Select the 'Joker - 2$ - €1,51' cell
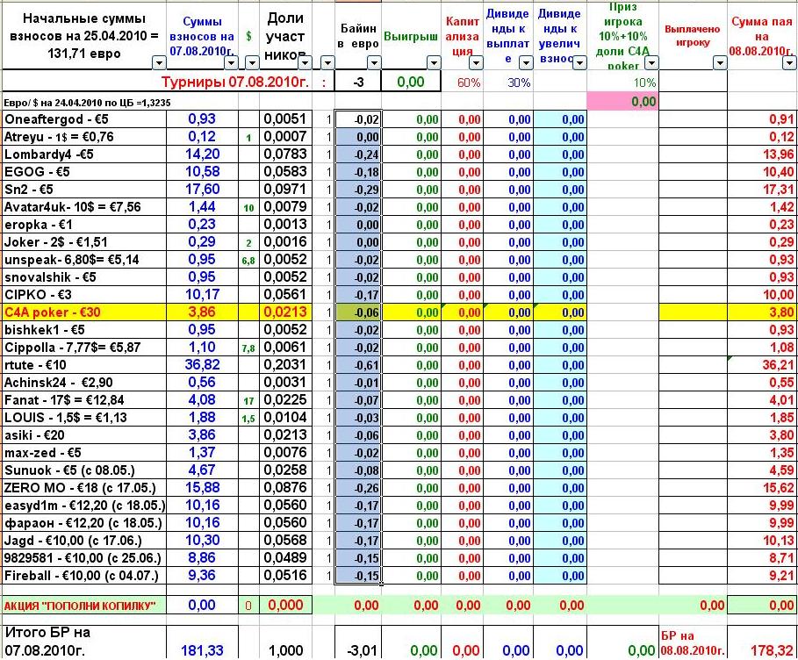This screenshot has width=798, height=660. (x=84, y=242)
